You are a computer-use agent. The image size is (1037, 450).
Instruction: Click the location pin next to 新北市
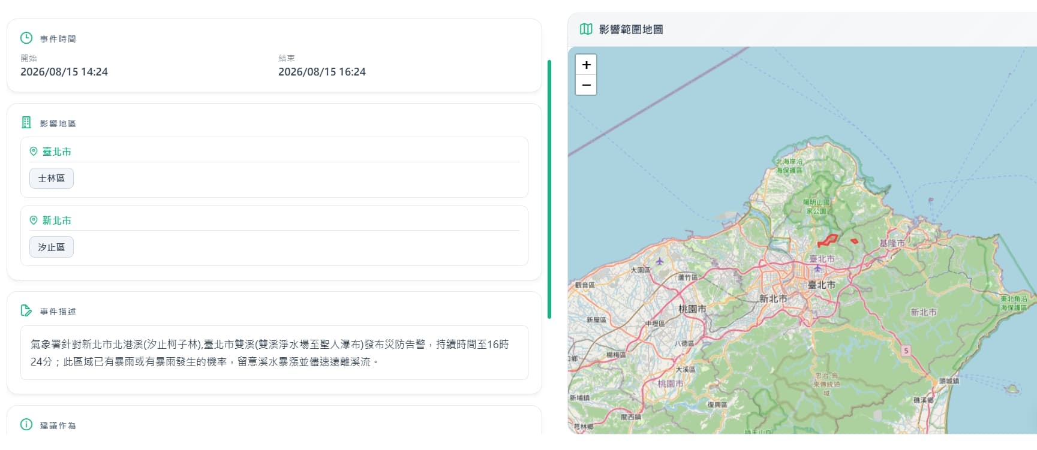[34, 221]
